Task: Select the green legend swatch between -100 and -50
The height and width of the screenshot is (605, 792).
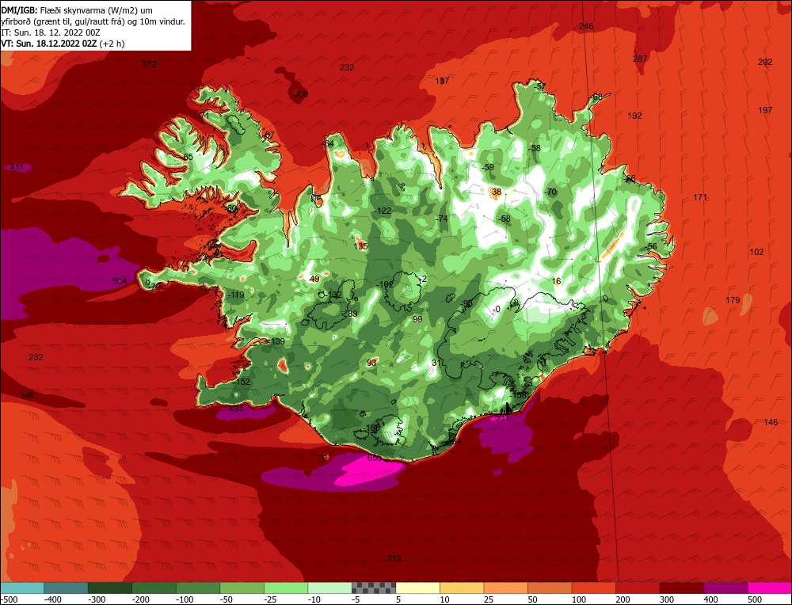Action: [198, 588]
